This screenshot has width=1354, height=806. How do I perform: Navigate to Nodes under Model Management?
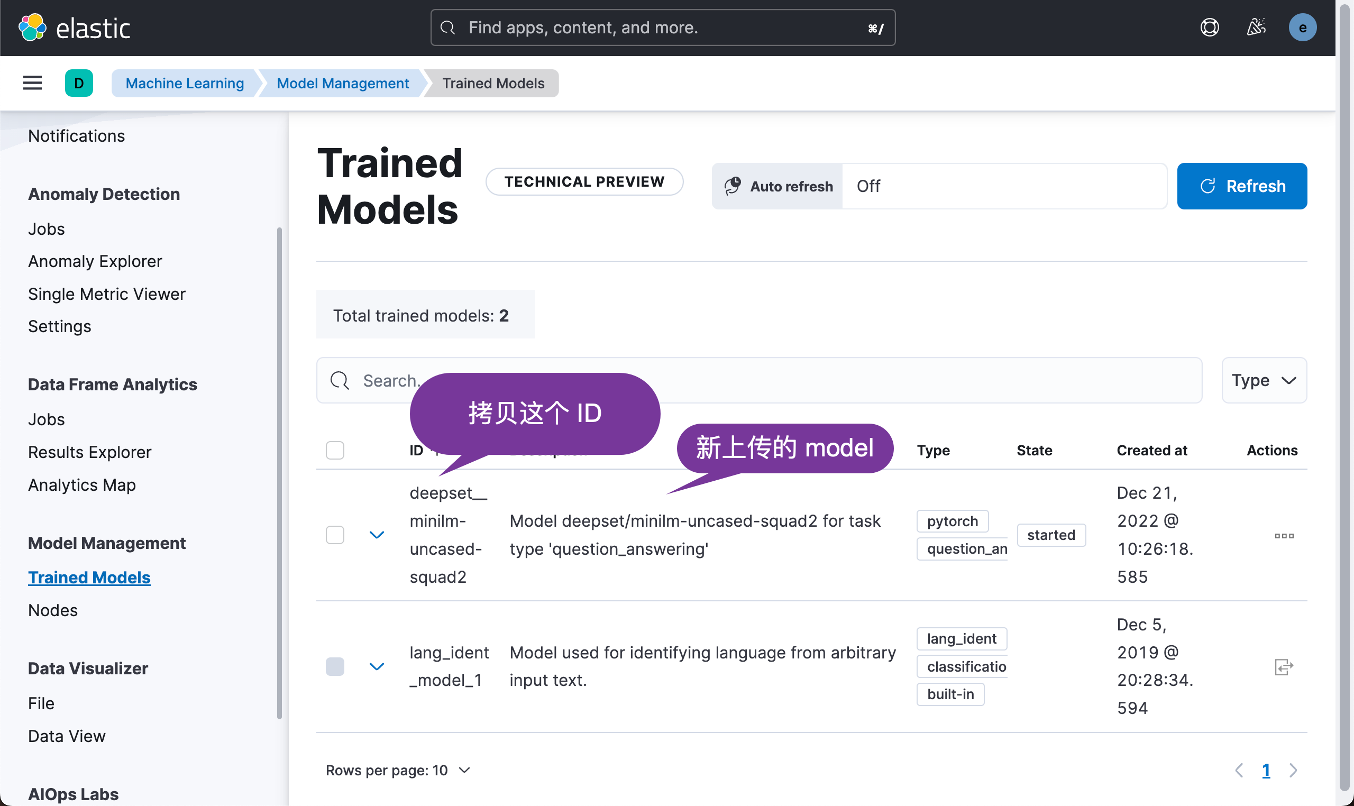53,610
